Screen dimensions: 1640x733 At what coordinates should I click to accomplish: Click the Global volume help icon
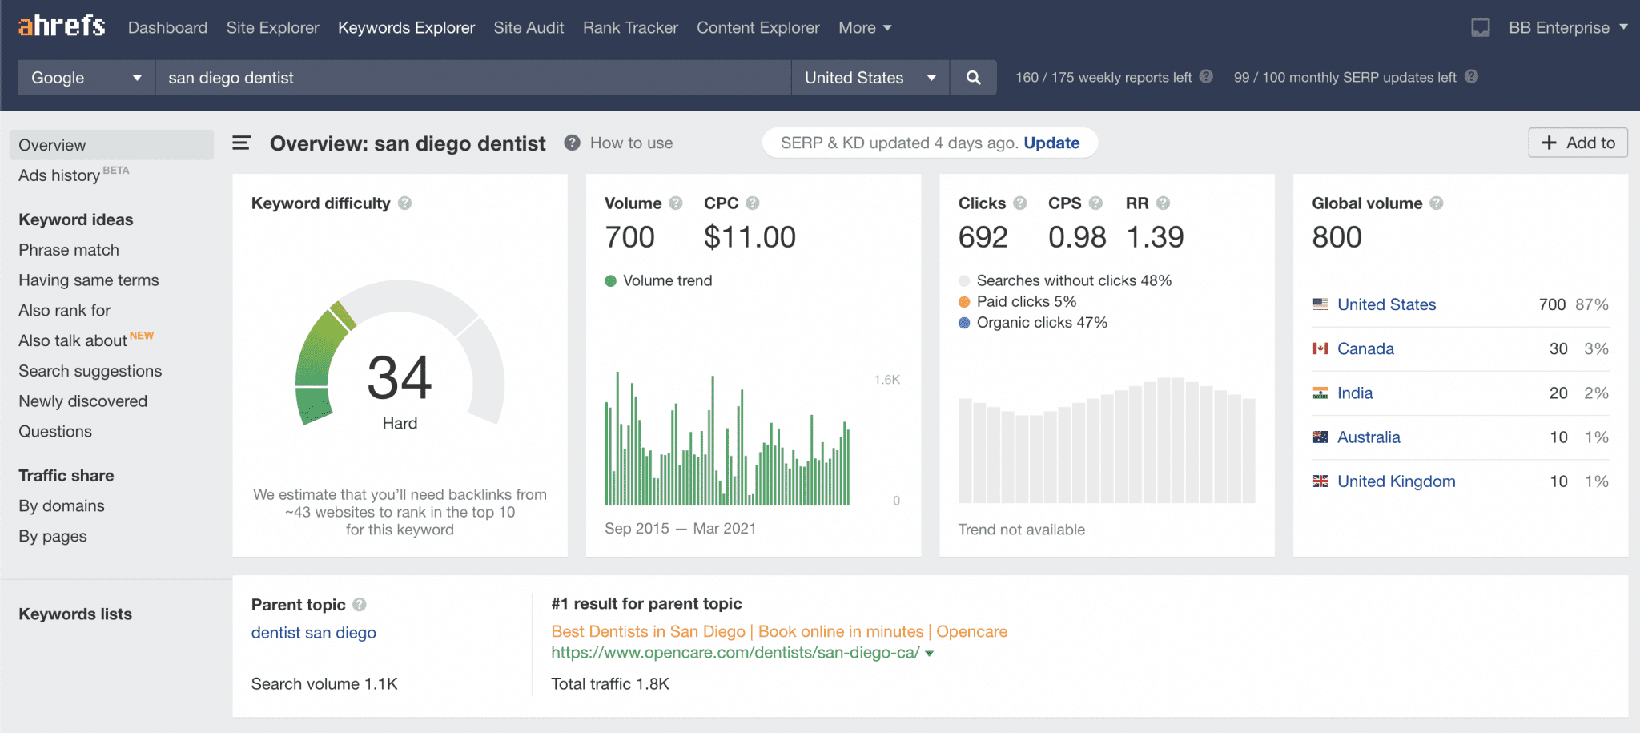coord(1437,203)
